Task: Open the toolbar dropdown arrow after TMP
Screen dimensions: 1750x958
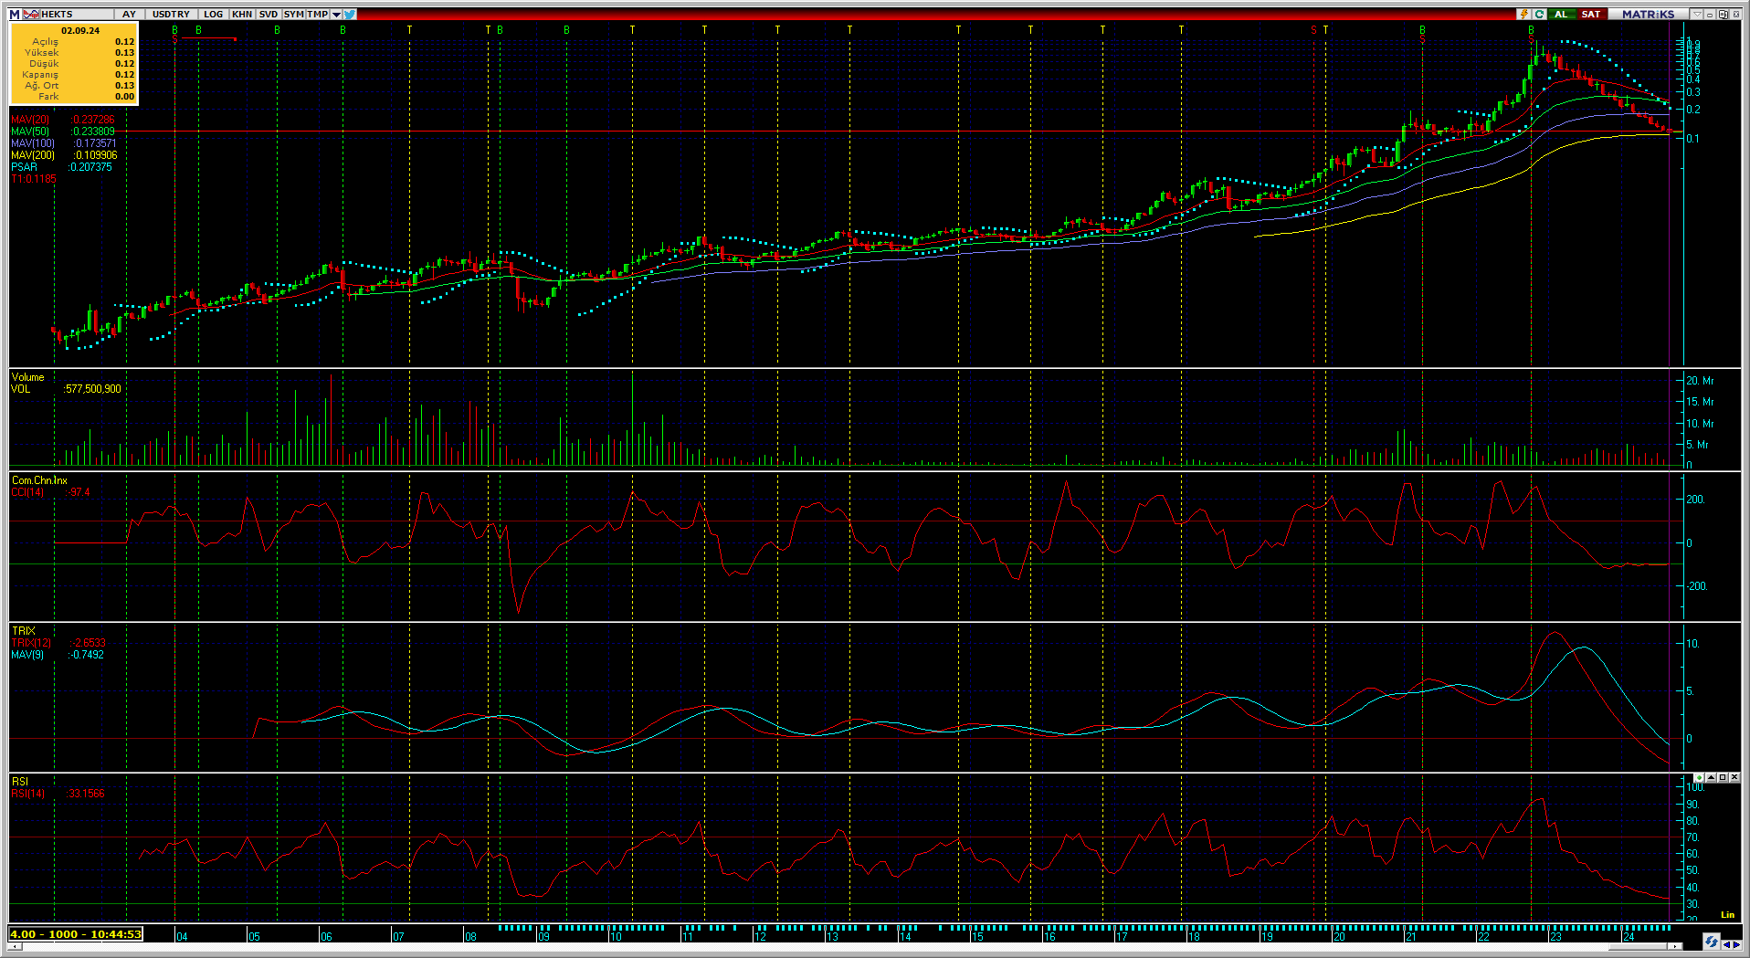Action: pos(336,14)
